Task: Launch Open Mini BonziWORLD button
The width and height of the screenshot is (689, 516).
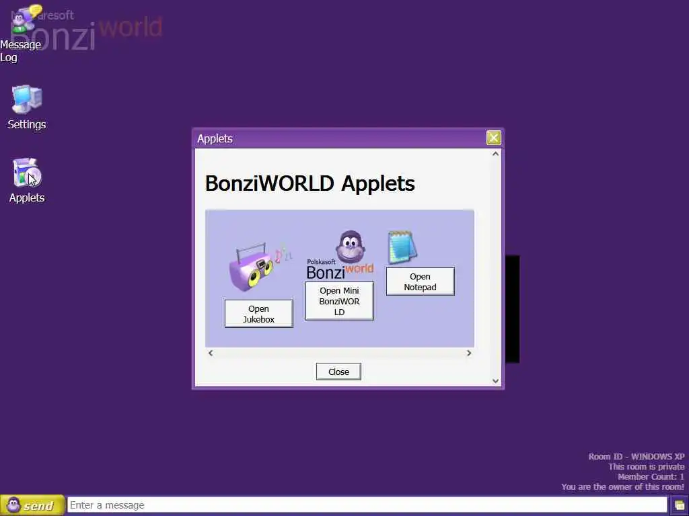Action: pos(340,301)
